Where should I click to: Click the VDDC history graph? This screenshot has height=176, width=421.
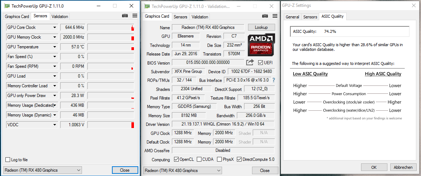coord(110,125)
